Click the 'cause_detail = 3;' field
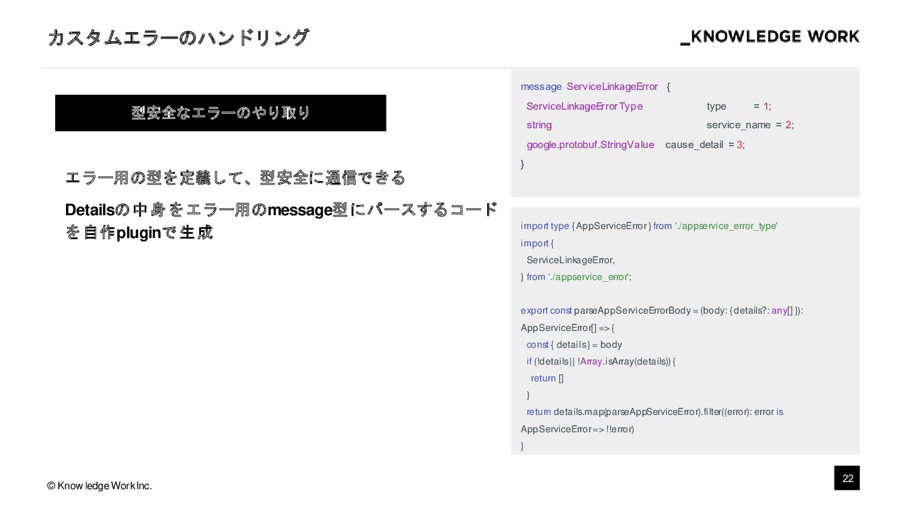 [705, 144]
